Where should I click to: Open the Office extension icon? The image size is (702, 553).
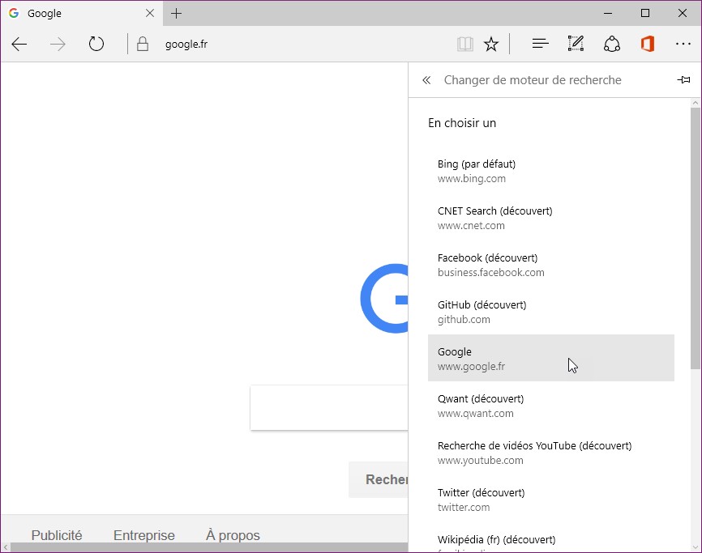[647, 45]
